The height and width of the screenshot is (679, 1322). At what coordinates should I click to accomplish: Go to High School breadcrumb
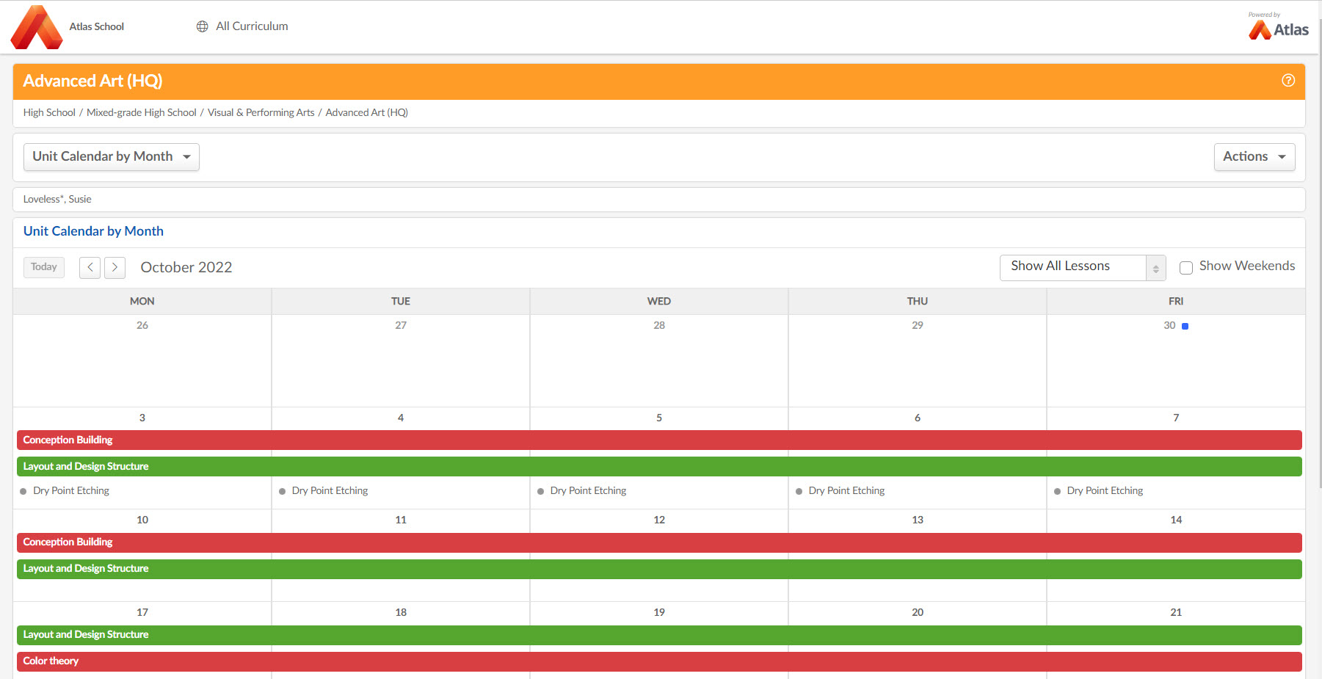point(49,112)
